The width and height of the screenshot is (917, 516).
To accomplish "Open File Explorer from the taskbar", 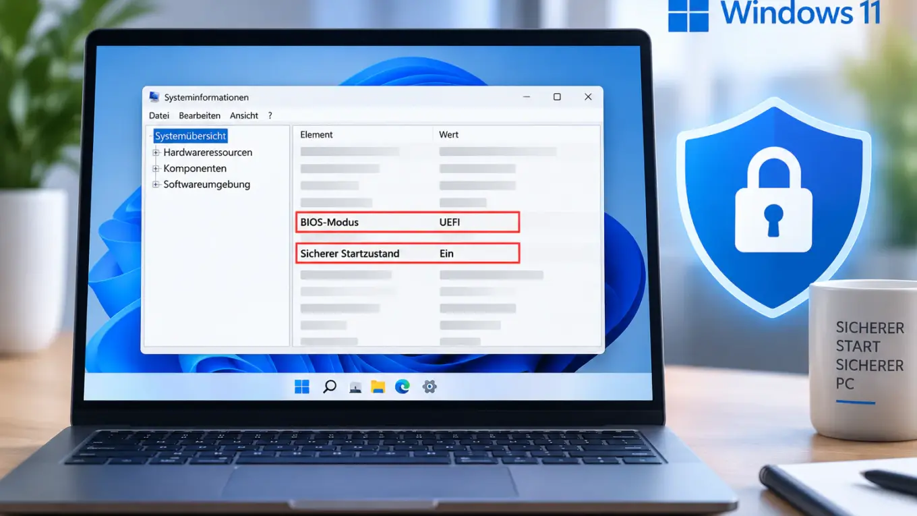I will [x=378, y=386].
